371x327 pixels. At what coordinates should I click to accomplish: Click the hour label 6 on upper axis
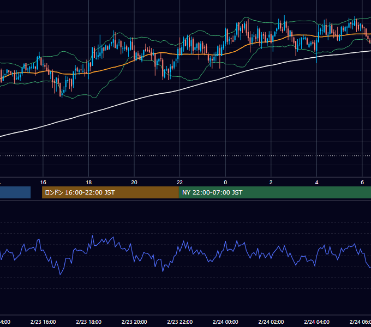click(362, 183)
